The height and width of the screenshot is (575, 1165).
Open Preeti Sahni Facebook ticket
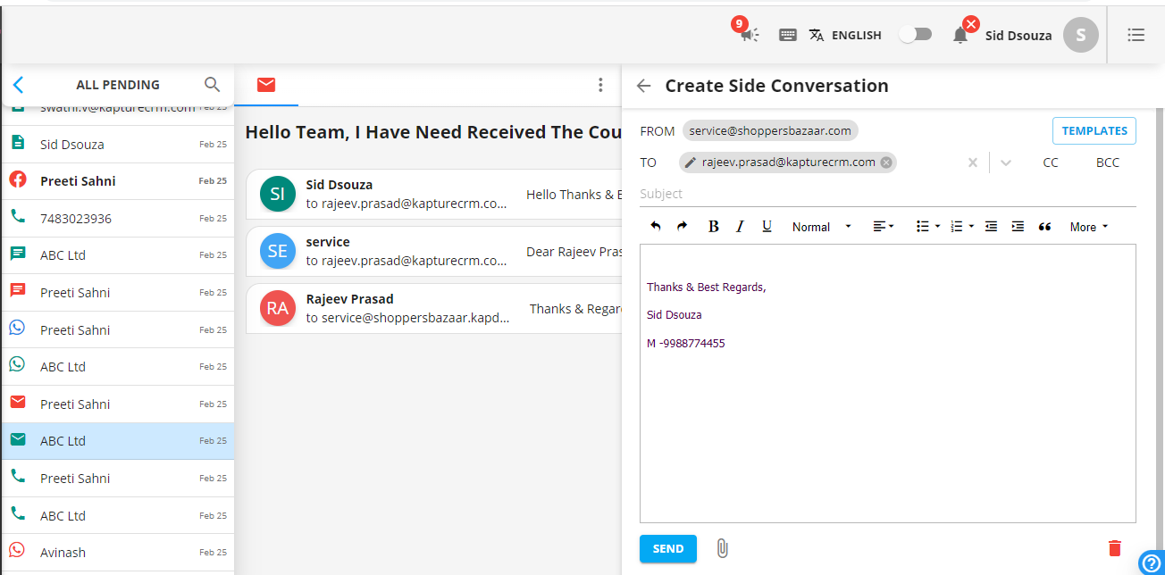(118, 180)
